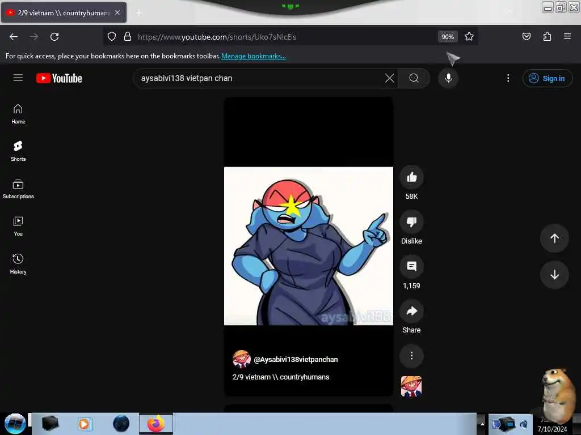Open Shorts in the sidebar
Viewport: 581px width, 435px height.
(x=18, y=151)
